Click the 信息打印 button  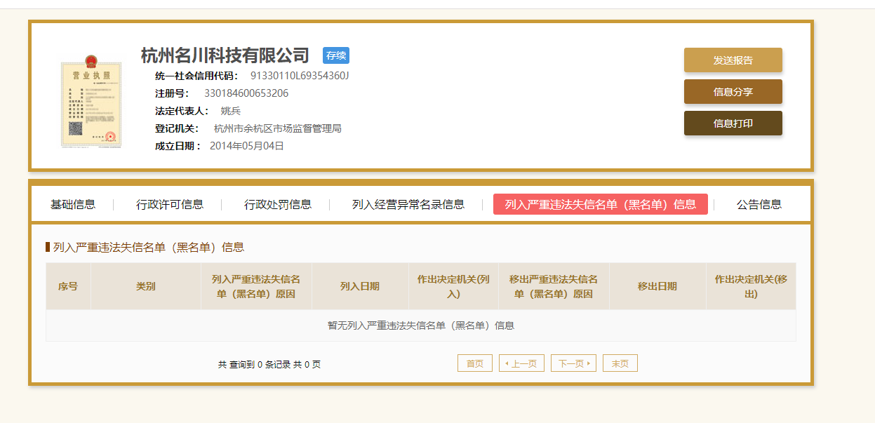click(733, 123)
